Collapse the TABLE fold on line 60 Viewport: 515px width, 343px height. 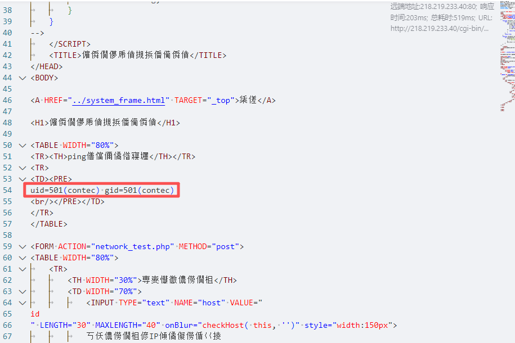pyautogui.click(x=23, y=258)
